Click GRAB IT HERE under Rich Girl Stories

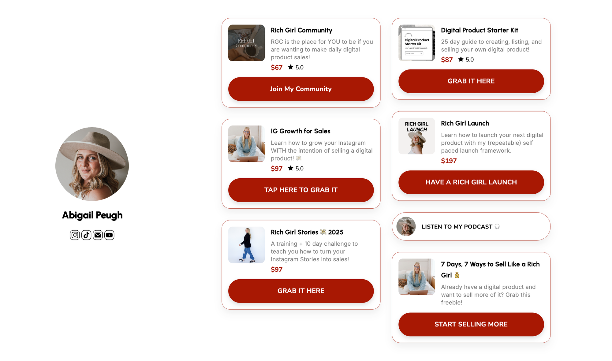point(301,291)
